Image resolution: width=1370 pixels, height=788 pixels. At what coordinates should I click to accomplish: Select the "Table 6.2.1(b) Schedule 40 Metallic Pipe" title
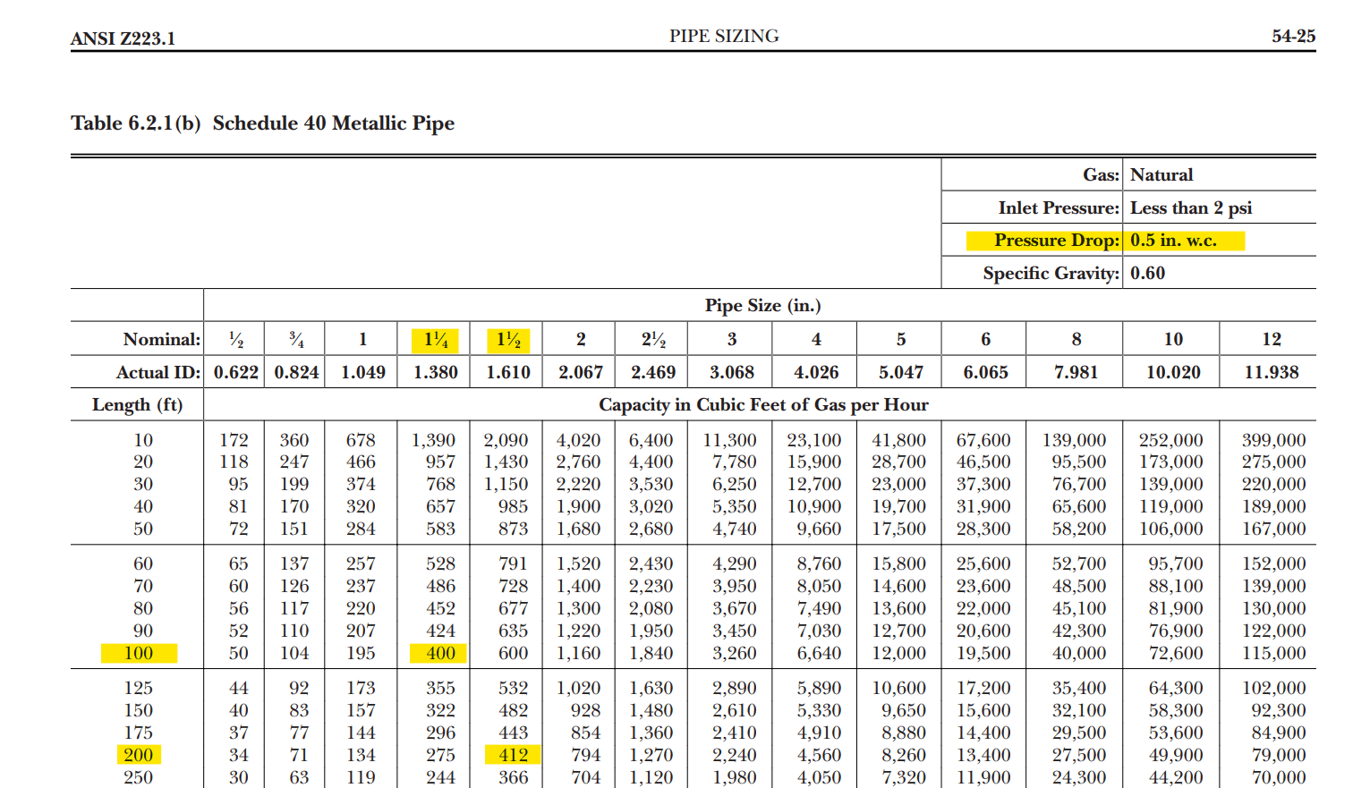click(x=262, y=123)
